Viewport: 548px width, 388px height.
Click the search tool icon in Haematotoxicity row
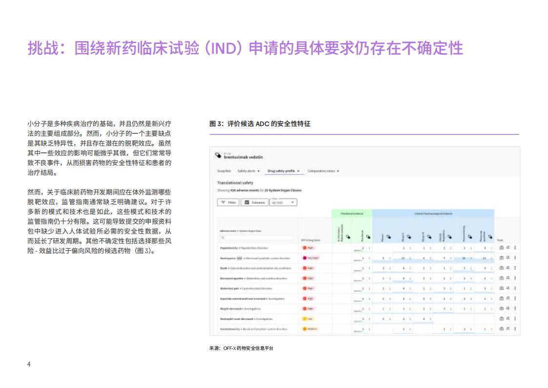[508, 329]
